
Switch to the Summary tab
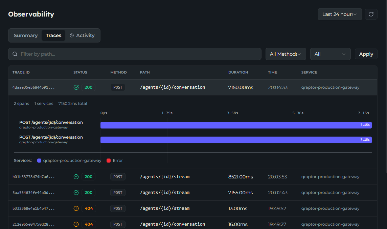pyautogui.click(x=26, y=35)
